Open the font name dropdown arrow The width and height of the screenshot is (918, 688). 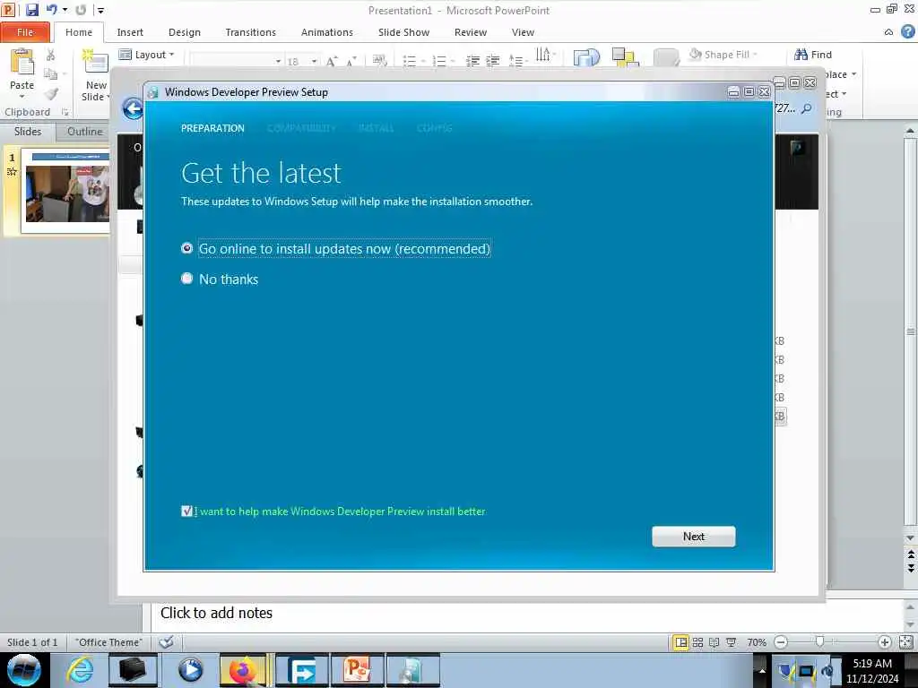278,62
